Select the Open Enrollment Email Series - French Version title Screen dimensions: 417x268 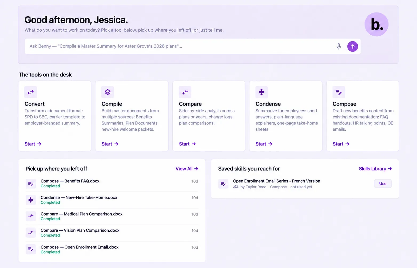coord(276,181)
